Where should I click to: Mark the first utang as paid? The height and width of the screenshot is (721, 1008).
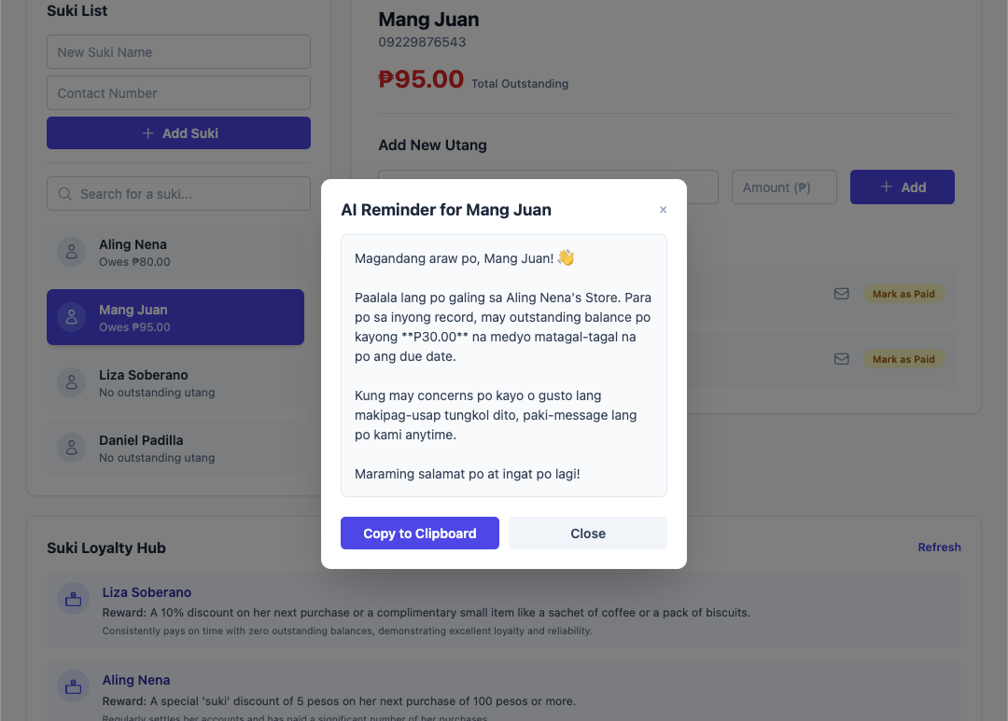903,294
